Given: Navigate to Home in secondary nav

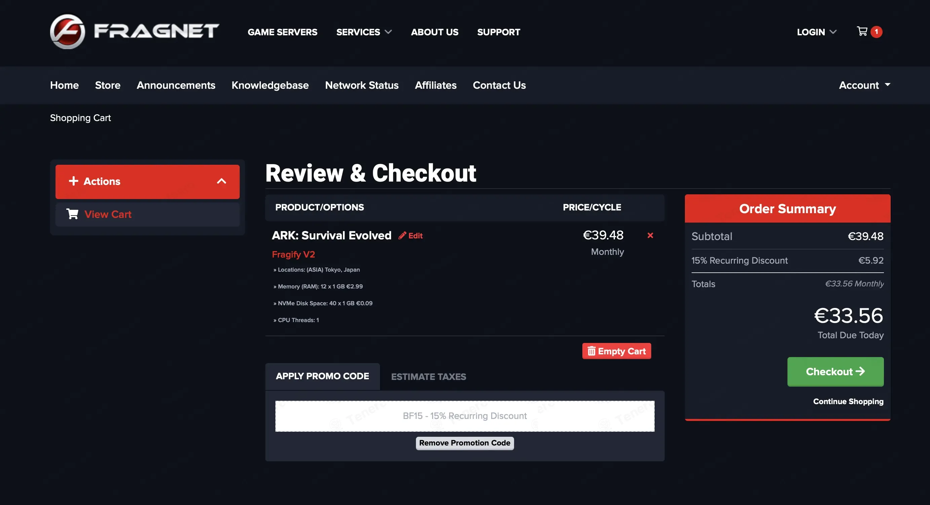Looking at the screenshot, I should point(64,85).
